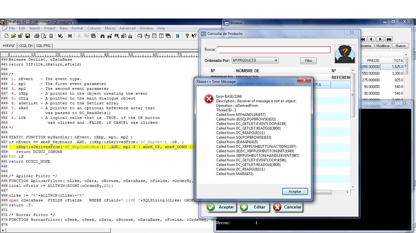Jump to last record in Browse window
This screenshot has height=233, width=416.
pos(389,39)
